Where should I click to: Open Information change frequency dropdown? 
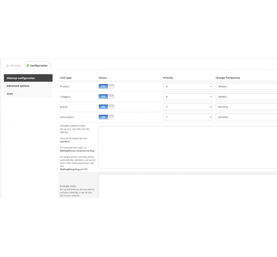coord(246,117)
